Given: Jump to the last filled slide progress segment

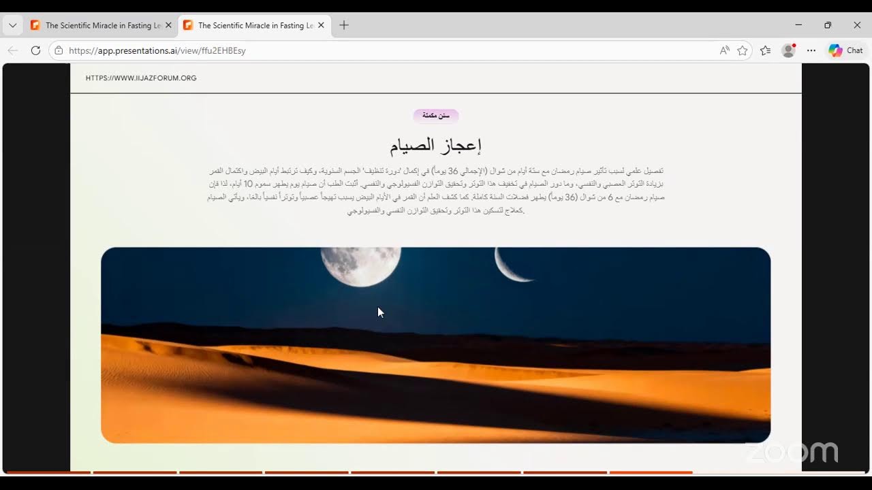Looking at the screenshot, I should pyautogui.click(x=651, y=472).
